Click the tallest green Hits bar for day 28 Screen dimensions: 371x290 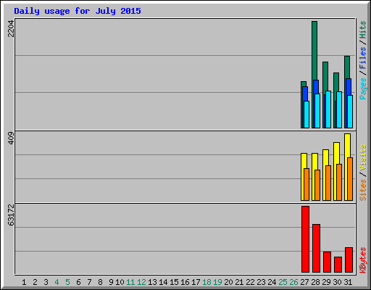click(x=314, y=51)
